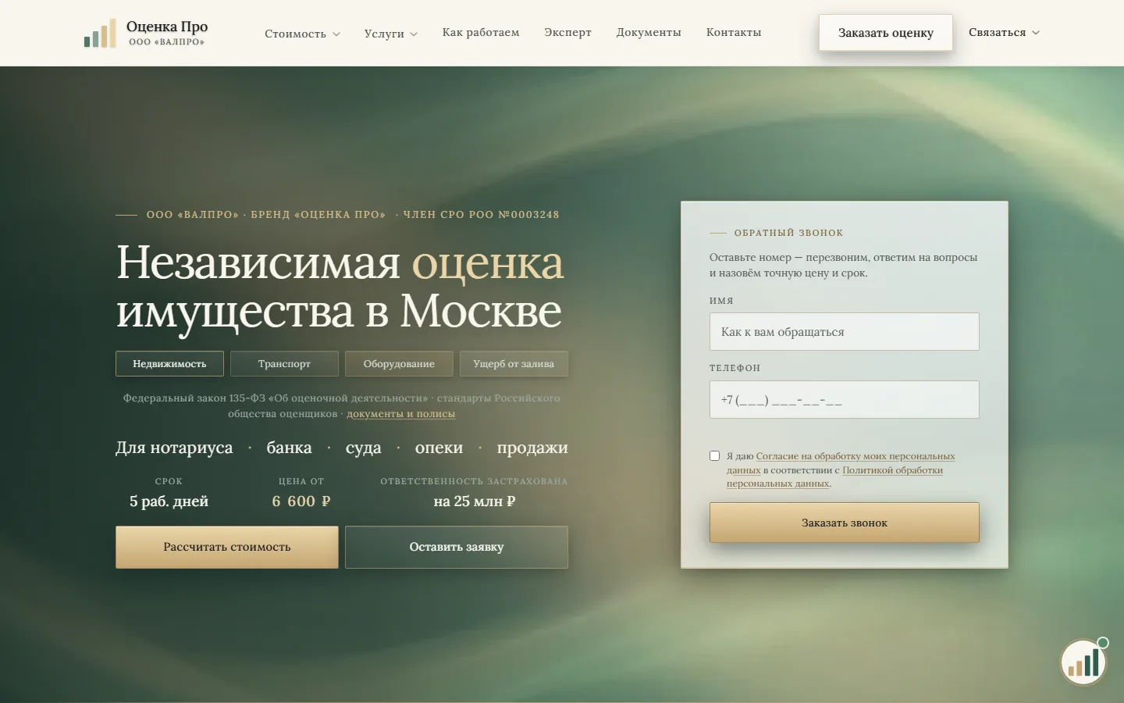Viewport: 1124px width, 703px height.
Task: Click the 'банка' purpose text
Action: tap(289, 448)
